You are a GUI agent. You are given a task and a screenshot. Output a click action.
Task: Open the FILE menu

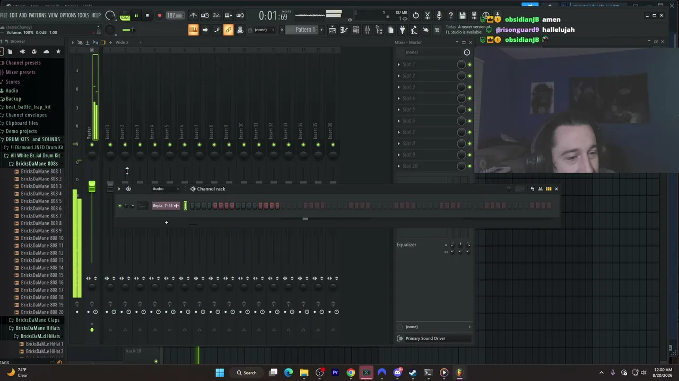4,15
